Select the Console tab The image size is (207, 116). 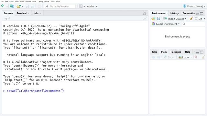pos(8,13)
